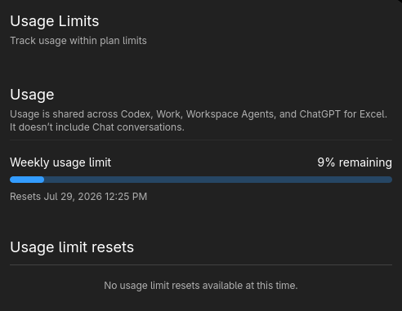Select the Usage section heading
Screen dimensions: 402x311
pyautogui.click(x=32, y=95)
